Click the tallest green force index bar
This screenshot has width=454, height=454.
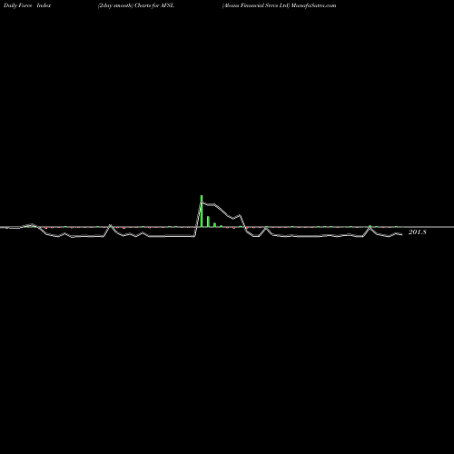pos(202,211)
